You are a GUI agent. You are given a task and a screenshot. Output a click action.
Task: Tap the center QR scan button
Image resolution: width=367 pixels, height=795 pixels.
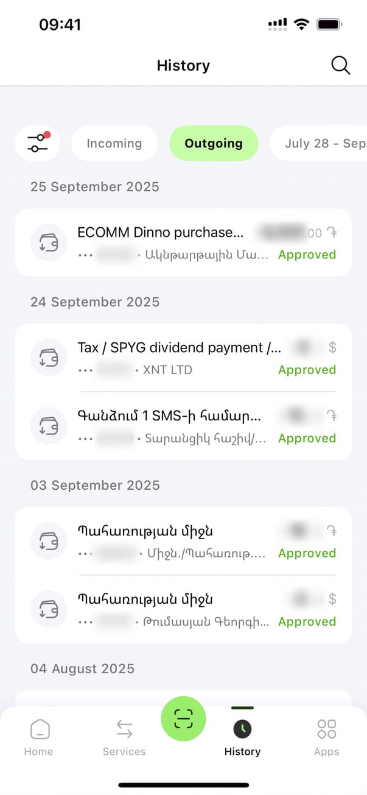click(x=183, y=719)
